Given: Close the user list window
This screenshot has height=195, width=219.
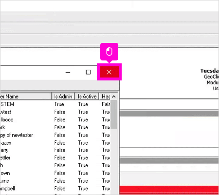Looking at the screenshot, I should click(109, 72).
